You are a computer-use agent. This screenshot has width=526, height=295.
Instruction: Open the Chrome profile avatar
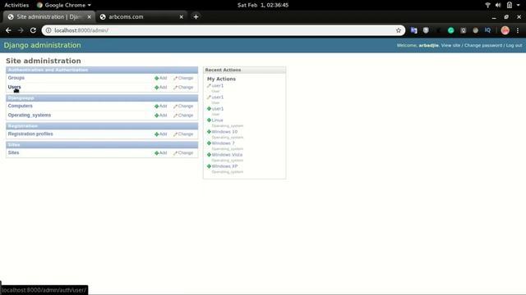(505, 30)
